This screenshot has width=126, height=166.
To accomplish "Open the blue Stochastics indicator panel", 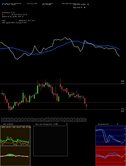I will [111, 136].
